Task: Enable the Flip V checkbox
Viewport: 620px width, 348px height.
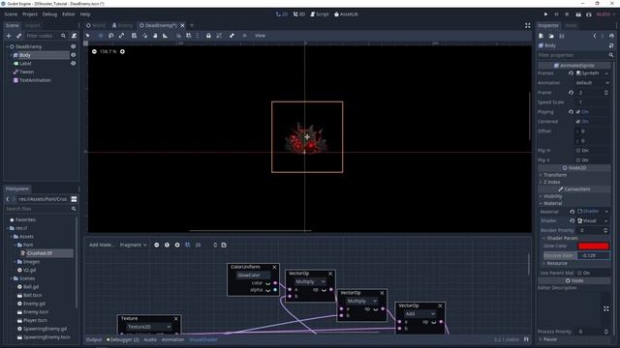Action: [578, 160]
